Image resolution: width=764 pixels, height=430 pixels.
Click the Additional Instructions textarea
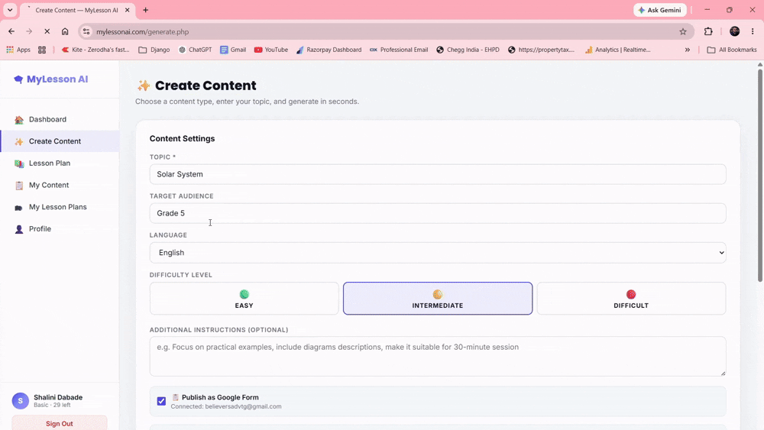(x=438, y=357)
